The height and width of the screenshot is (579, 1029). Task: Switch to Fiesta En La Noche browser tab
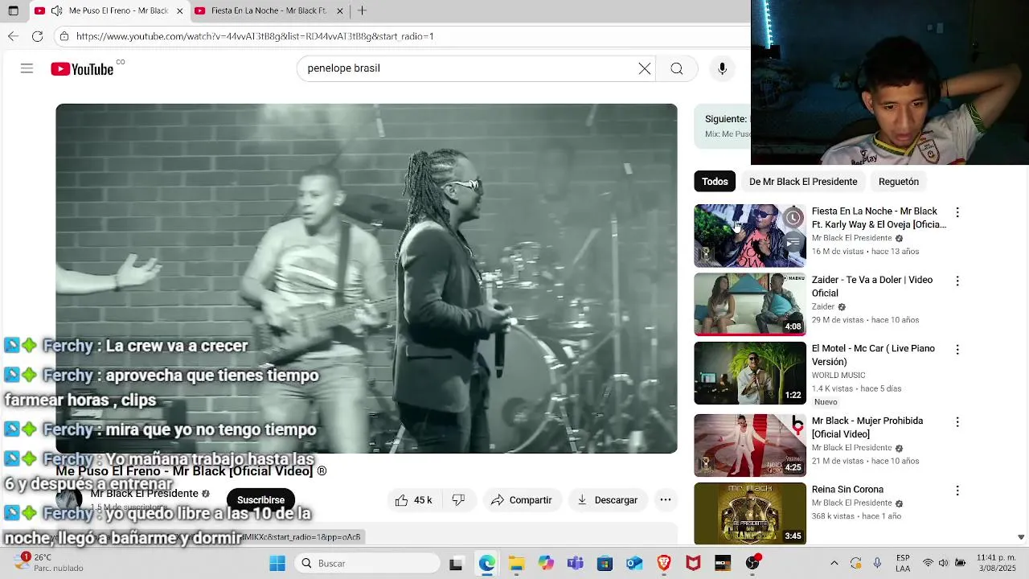click(x=269, y=10)
